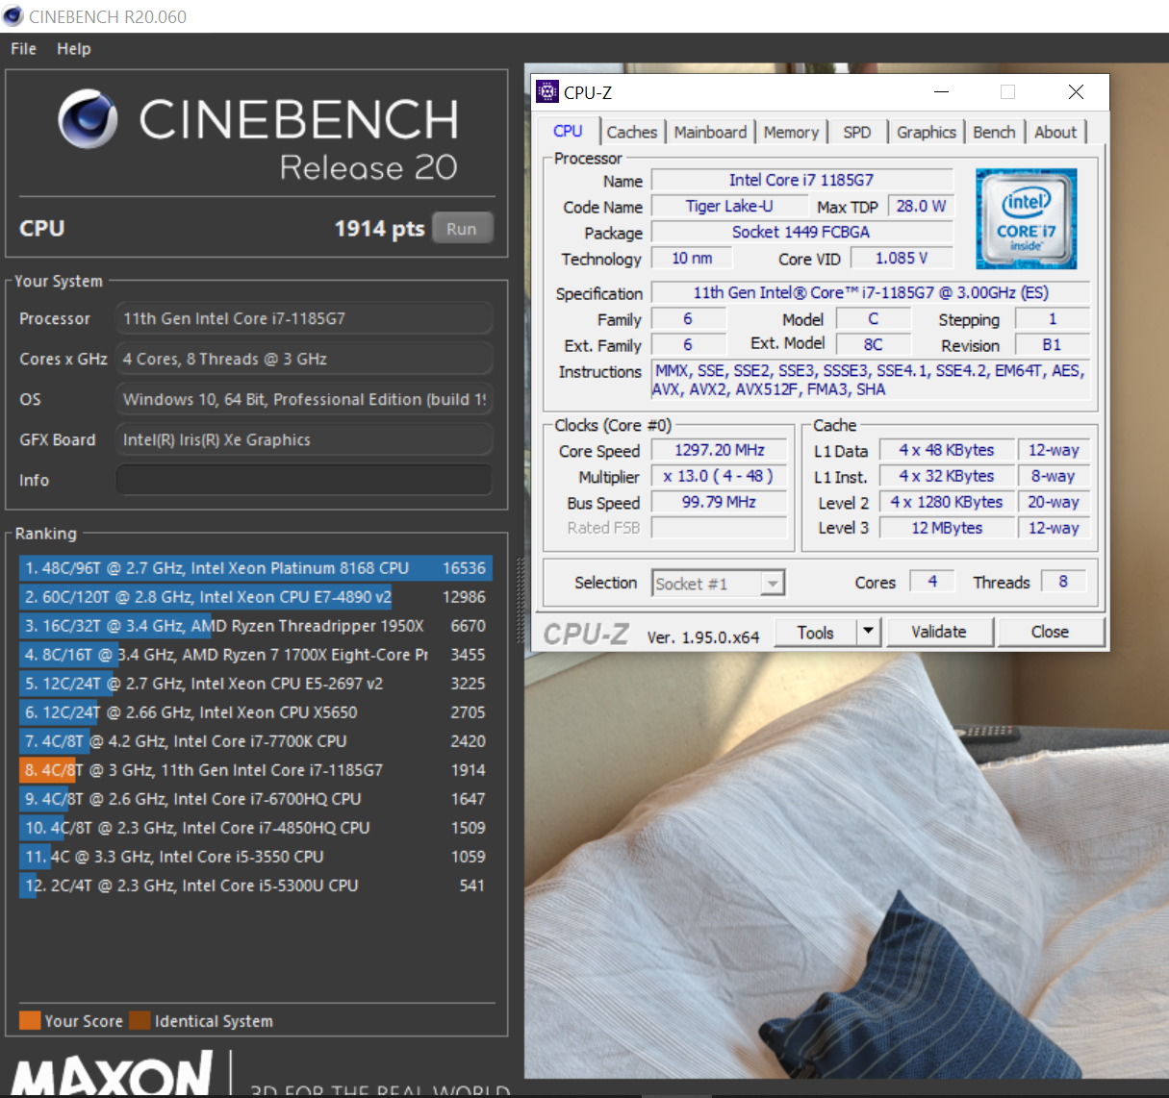Click the Level 2 cache value 4 x 1280 KBytes
1169x1098 pixels.
point(947,502)
